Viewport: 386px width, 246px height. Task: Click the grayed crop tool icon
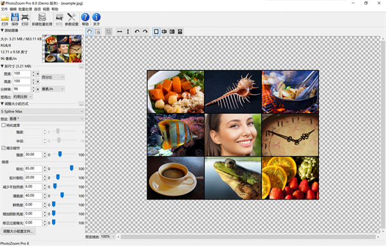[x=108, y=32]
